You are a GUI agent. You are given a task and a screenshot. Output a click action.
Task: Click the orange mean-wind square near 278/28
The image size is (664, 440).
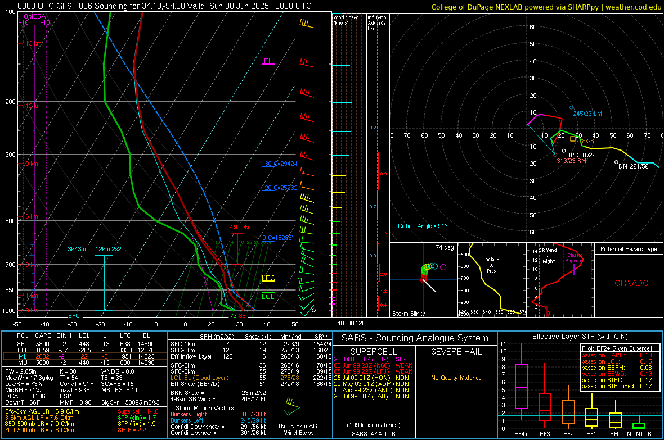(572, 138)
